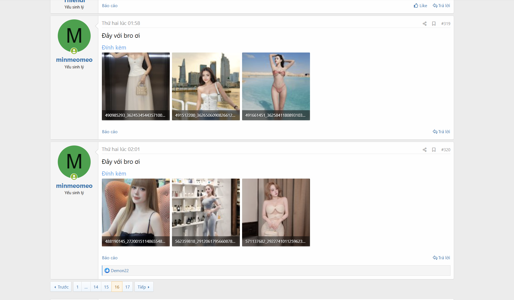Jump to page 17
This screenshot has width=514, height=300.
(x=127, y=287)
